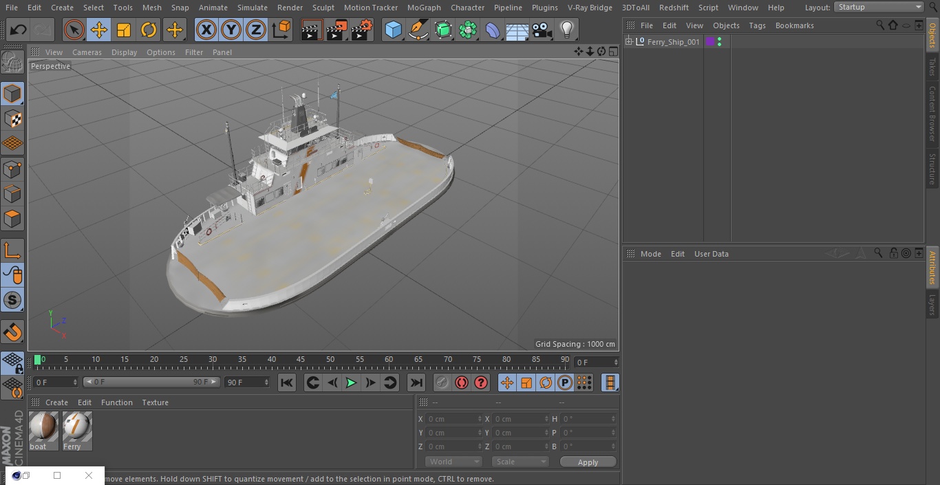Toggle Z axis lock

pyautogui.click(x=256, y=30)
